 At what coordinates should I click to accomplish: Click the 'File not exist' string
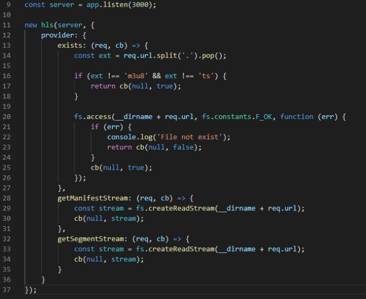[190, 137]
